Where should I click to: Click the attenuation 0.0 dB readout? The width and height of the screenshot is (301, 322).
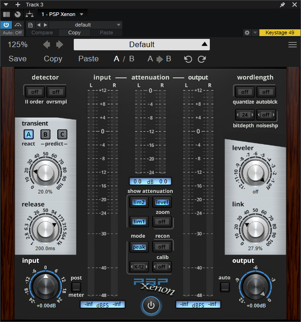[150, 181]
